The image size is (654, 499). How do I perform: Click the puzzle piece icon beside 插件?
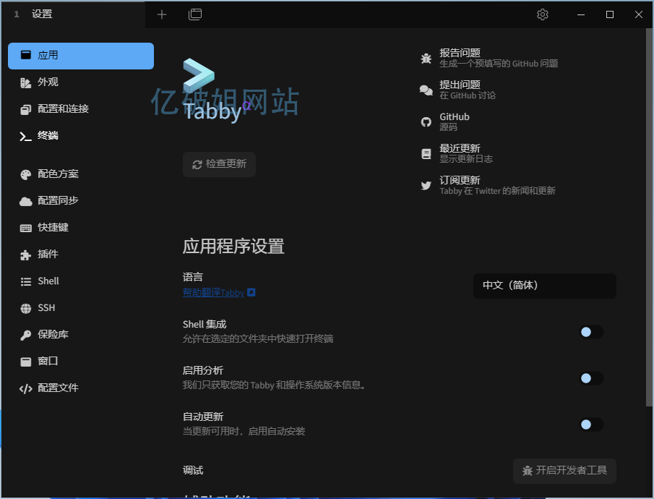coord(26,255)
